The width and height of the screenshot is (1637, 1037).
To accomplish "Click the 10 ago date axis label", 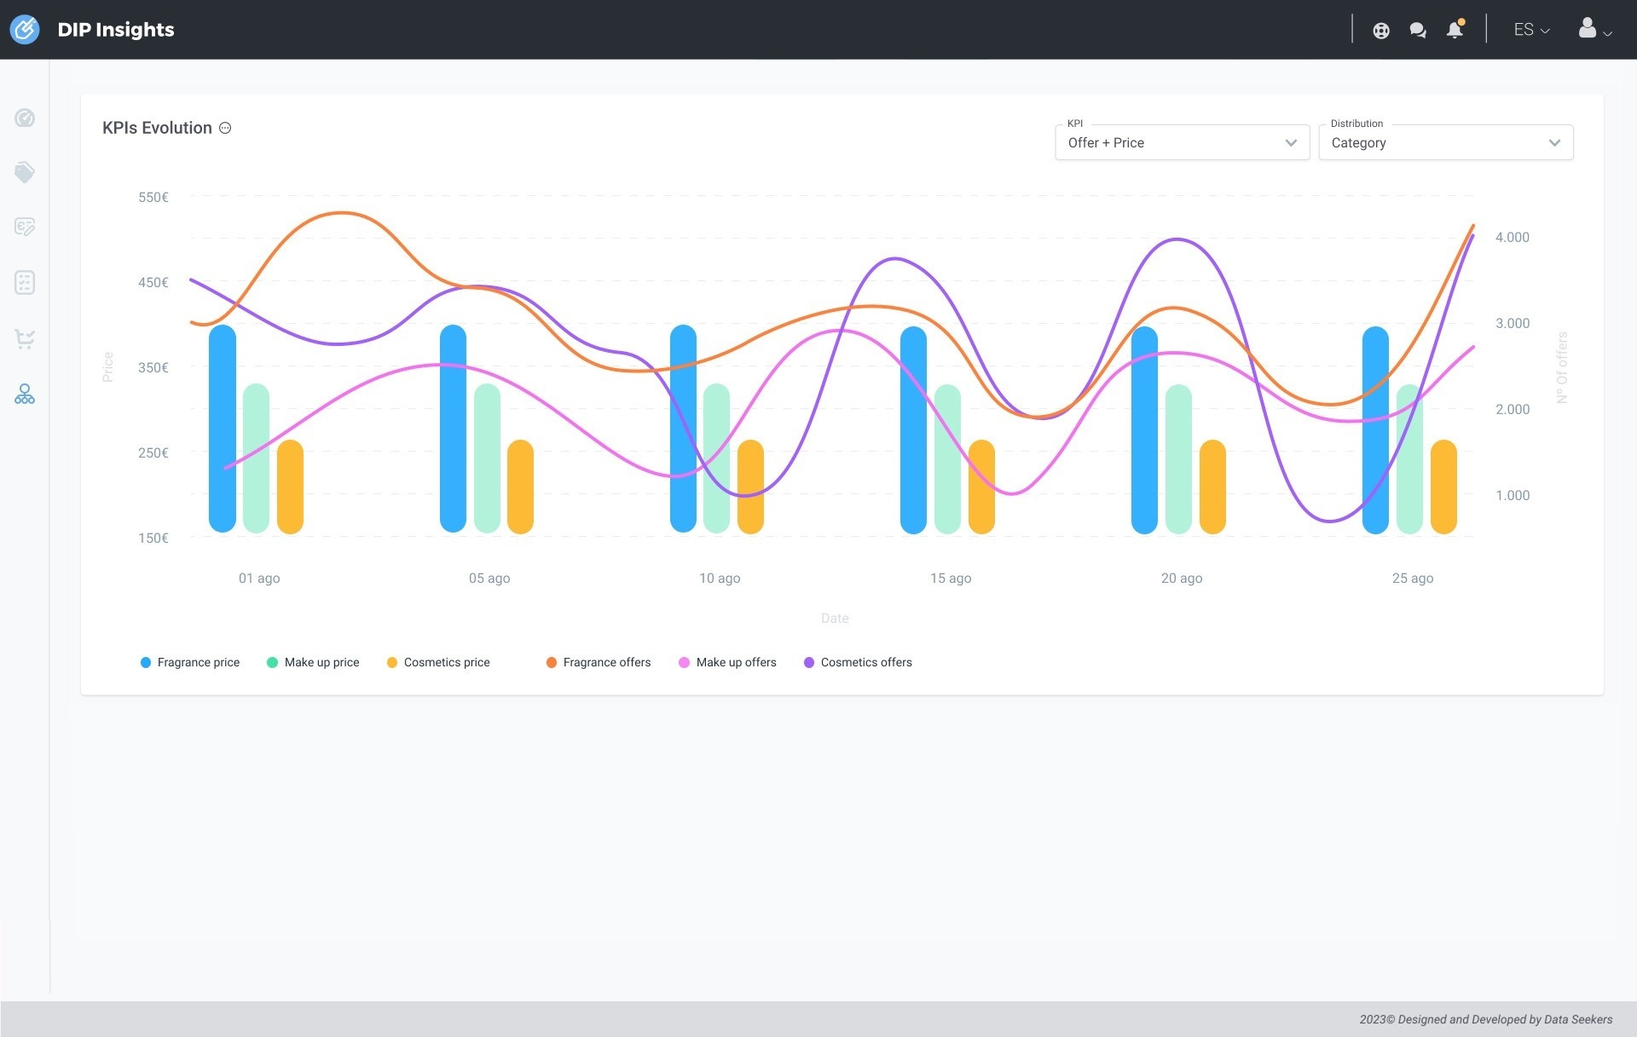I will [720, 578].
